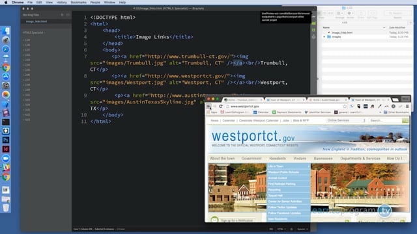Image resolution: width=417 pixels, height=234 pixels.
Task: Open the Spaces indentation setting in status bar
Action: pyautogui.click(x=302, y=229)
